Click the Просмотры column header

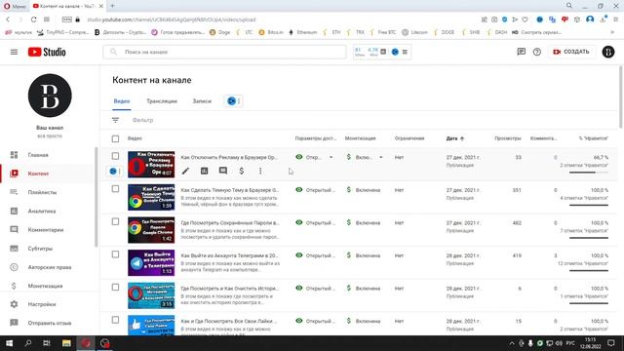click(x=507, y=138)
